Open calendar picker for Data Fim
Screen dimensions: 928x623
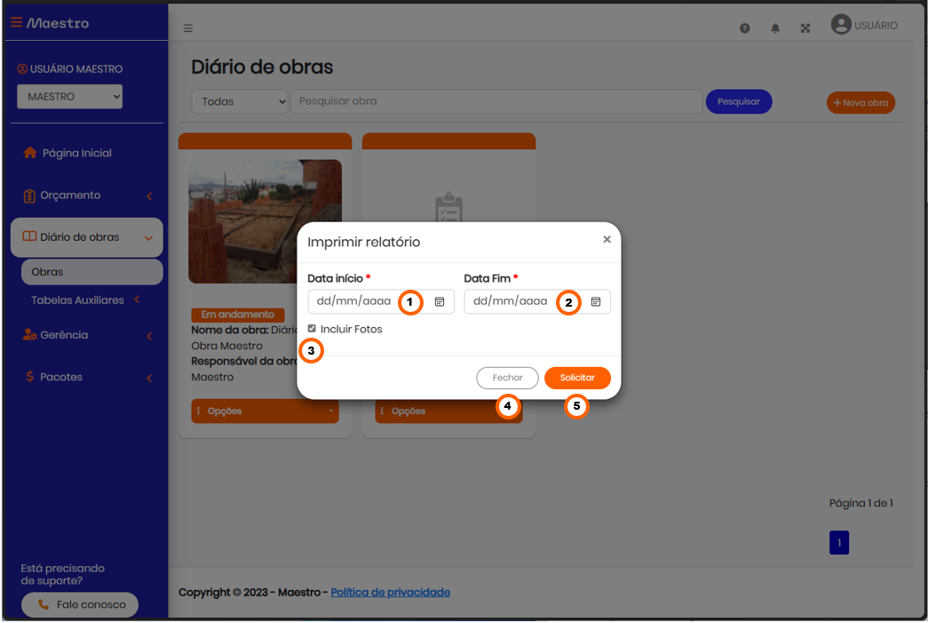[x=596, y=301]
